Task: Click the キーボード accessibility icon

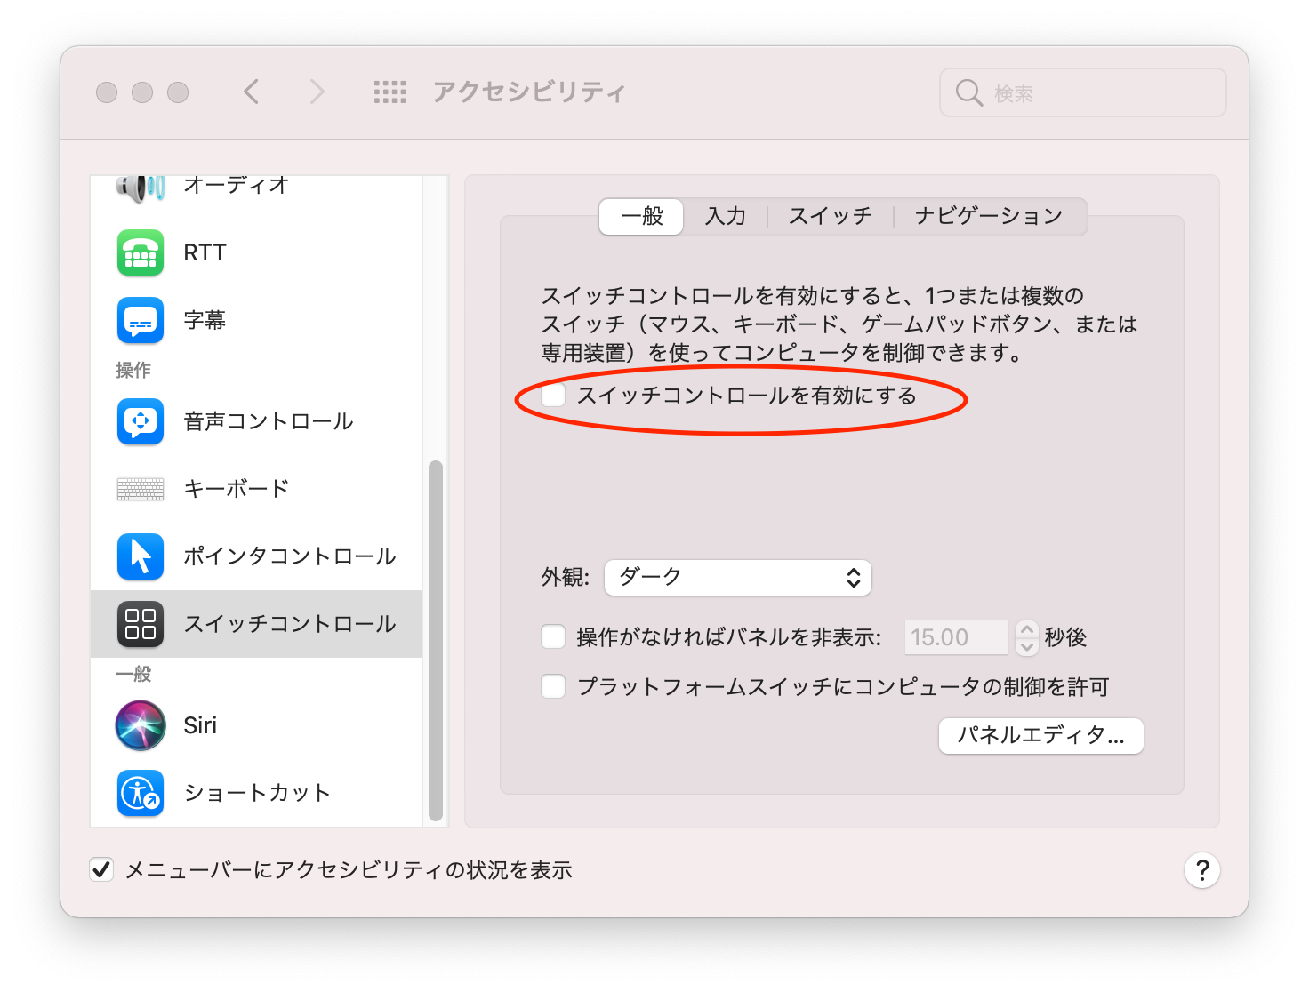Action: tap(140, 489)
